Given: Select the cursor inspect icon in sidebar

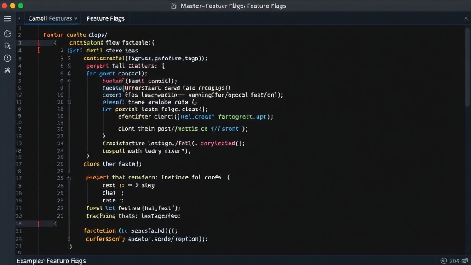Looking at the screenshot, I should click(7, 46).
